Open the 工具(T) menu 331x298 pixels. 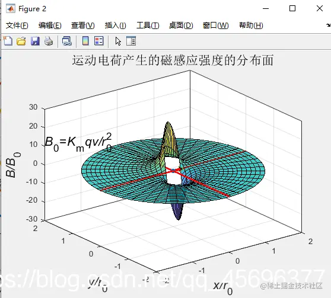coord(148,25)
